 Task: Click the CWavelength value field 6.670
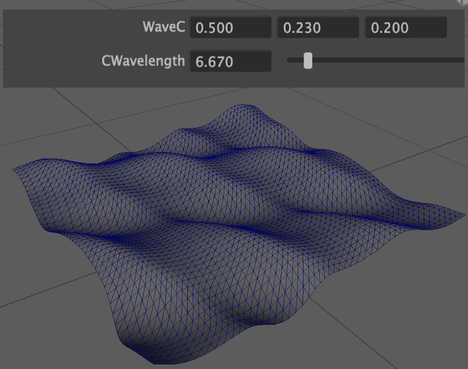[x=231, y=61]
